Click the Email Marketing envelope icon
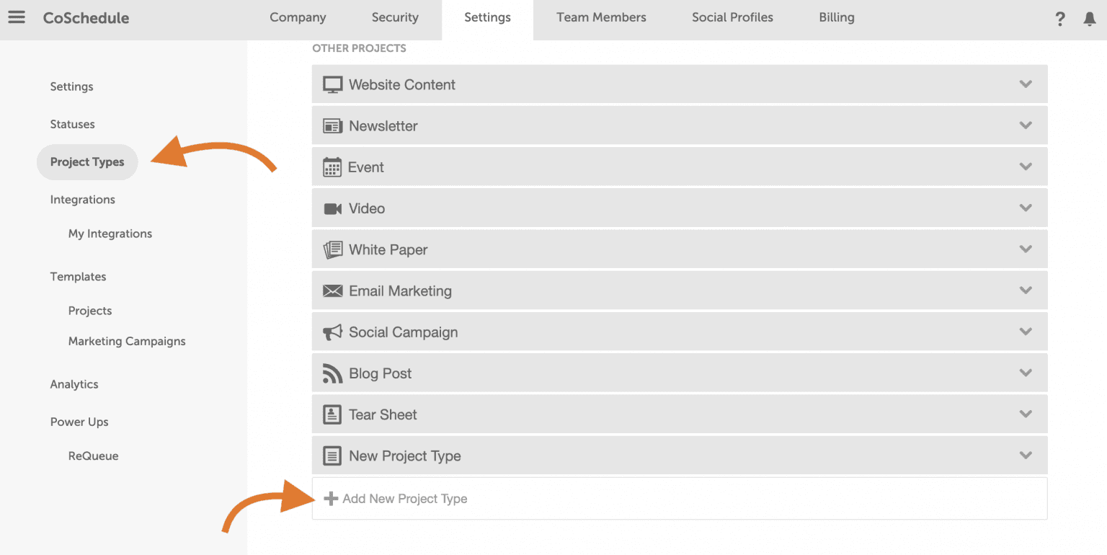The width and height of the screenshot is (1107, 555). tap(332, 291)
